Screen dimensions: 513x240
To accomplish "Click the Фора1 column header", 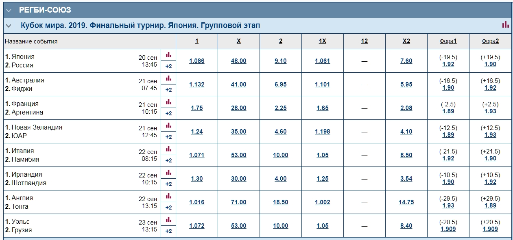I will pos(448,41).
